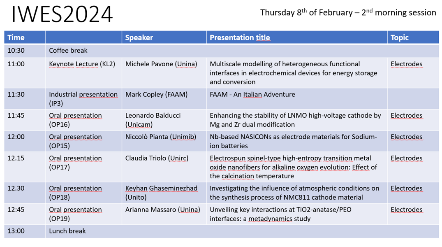Click the IWES2024 slide title
The height and width of the screenshot is (247, 442).
[62, 14]
